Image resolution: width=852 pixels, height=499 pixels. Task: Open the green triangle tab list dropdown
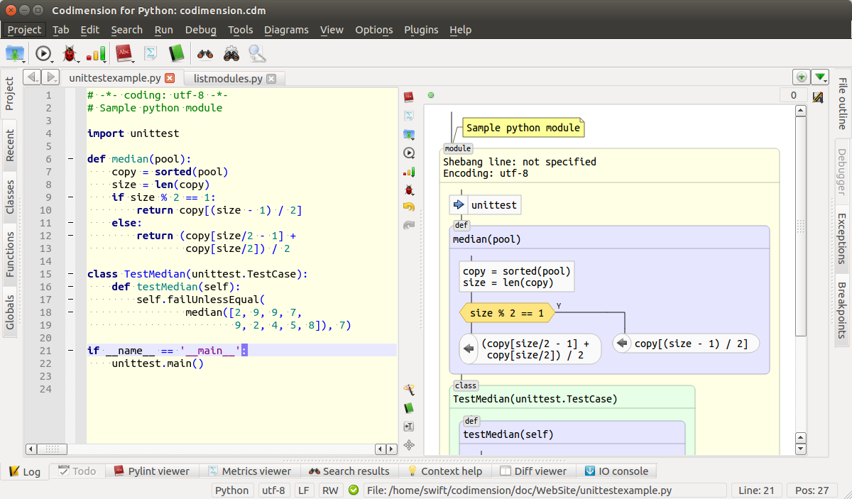(x=820, y=77)
